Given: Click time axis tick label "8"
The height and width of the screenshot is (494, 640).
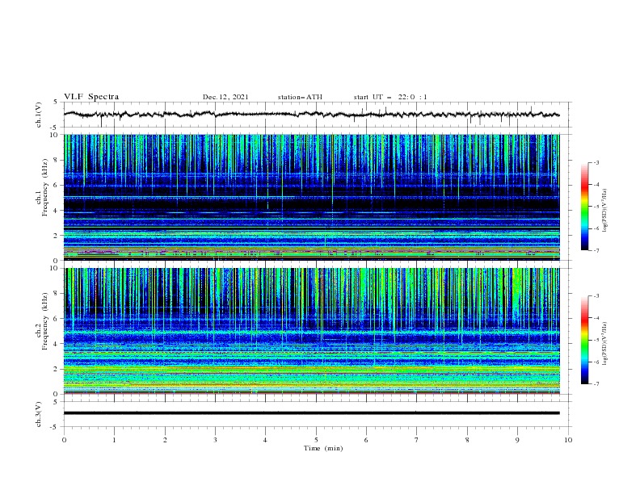Looking at the screenshot, I should pos(467,440).
